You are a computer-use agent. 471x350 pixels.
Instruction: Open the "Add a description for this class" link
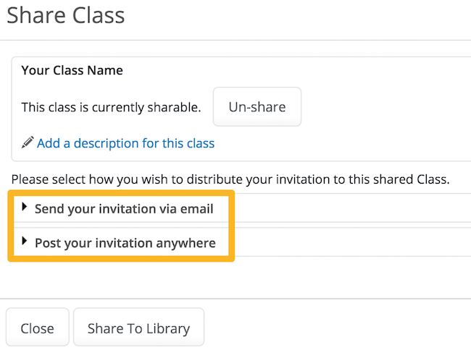tap(125, 143)
